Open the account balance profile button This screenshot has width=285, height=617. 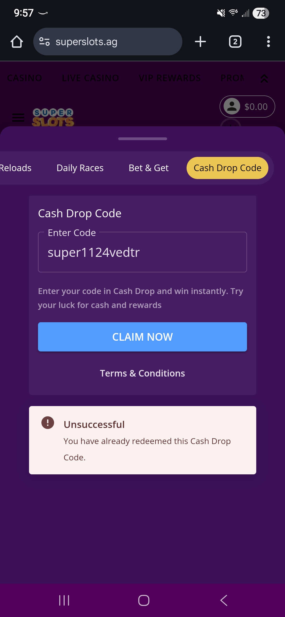click(247, 107)
